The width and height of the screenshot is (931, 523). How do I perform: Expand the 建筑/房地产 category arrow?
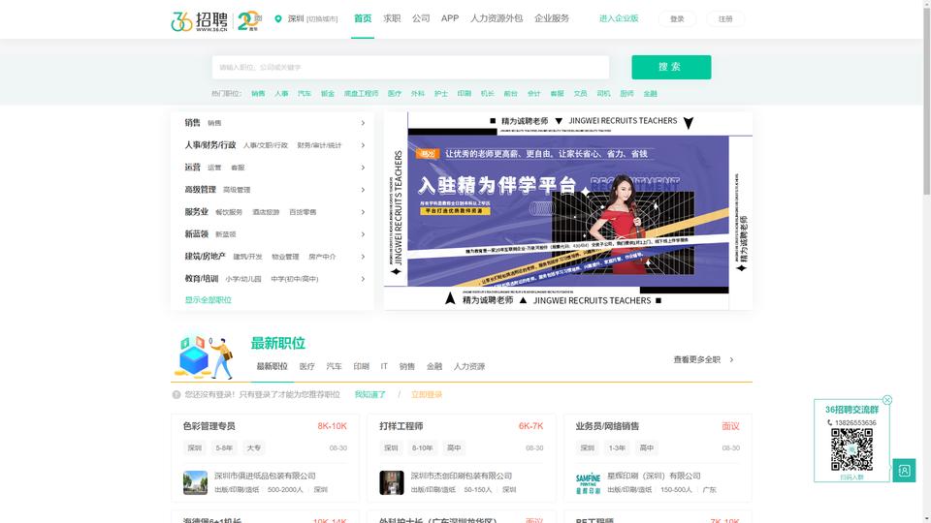tap(363, 257)
